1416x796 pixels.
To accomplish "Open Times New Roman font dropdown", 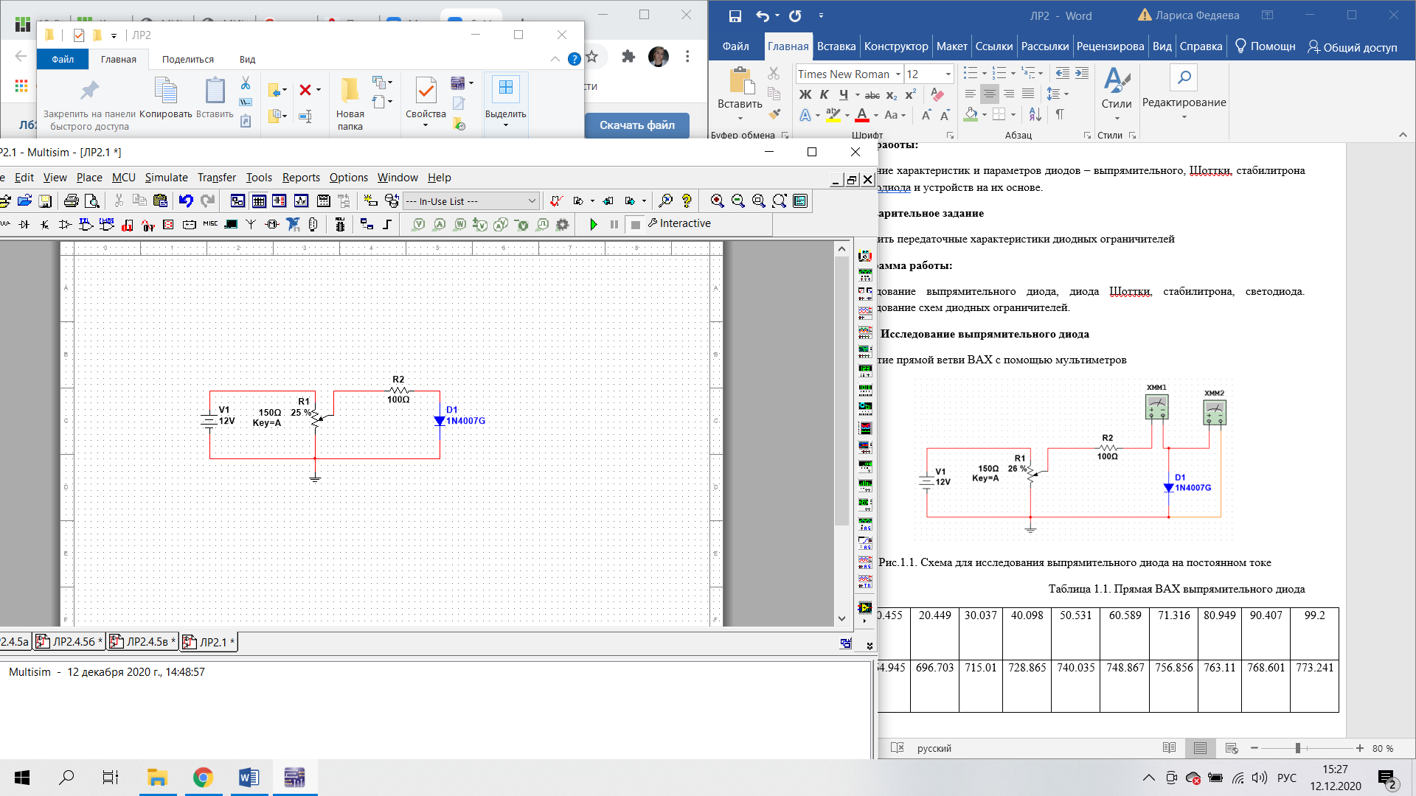I will tap(898, 74).
